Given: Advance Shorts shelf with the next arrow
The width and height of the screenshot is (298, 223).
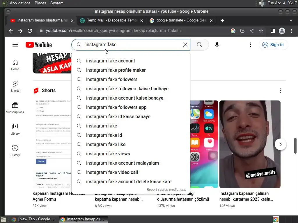Looking at the screenshot, I should pos(280,144).
